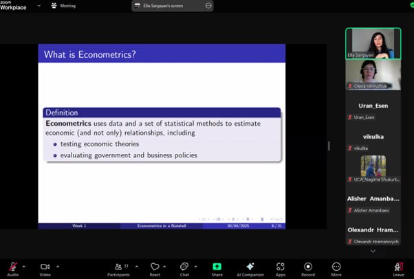Click the bold word 'Econometrics' in definition
This screenshot has width=414, height=279.
pos(68,124)
